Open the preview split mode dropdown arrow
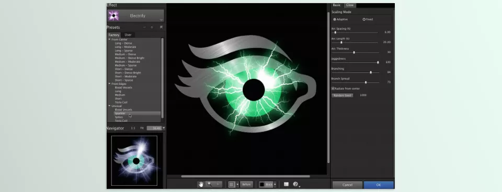Viewport: 502px width, 192px height. pyautogui.click(x=237, y=184)
